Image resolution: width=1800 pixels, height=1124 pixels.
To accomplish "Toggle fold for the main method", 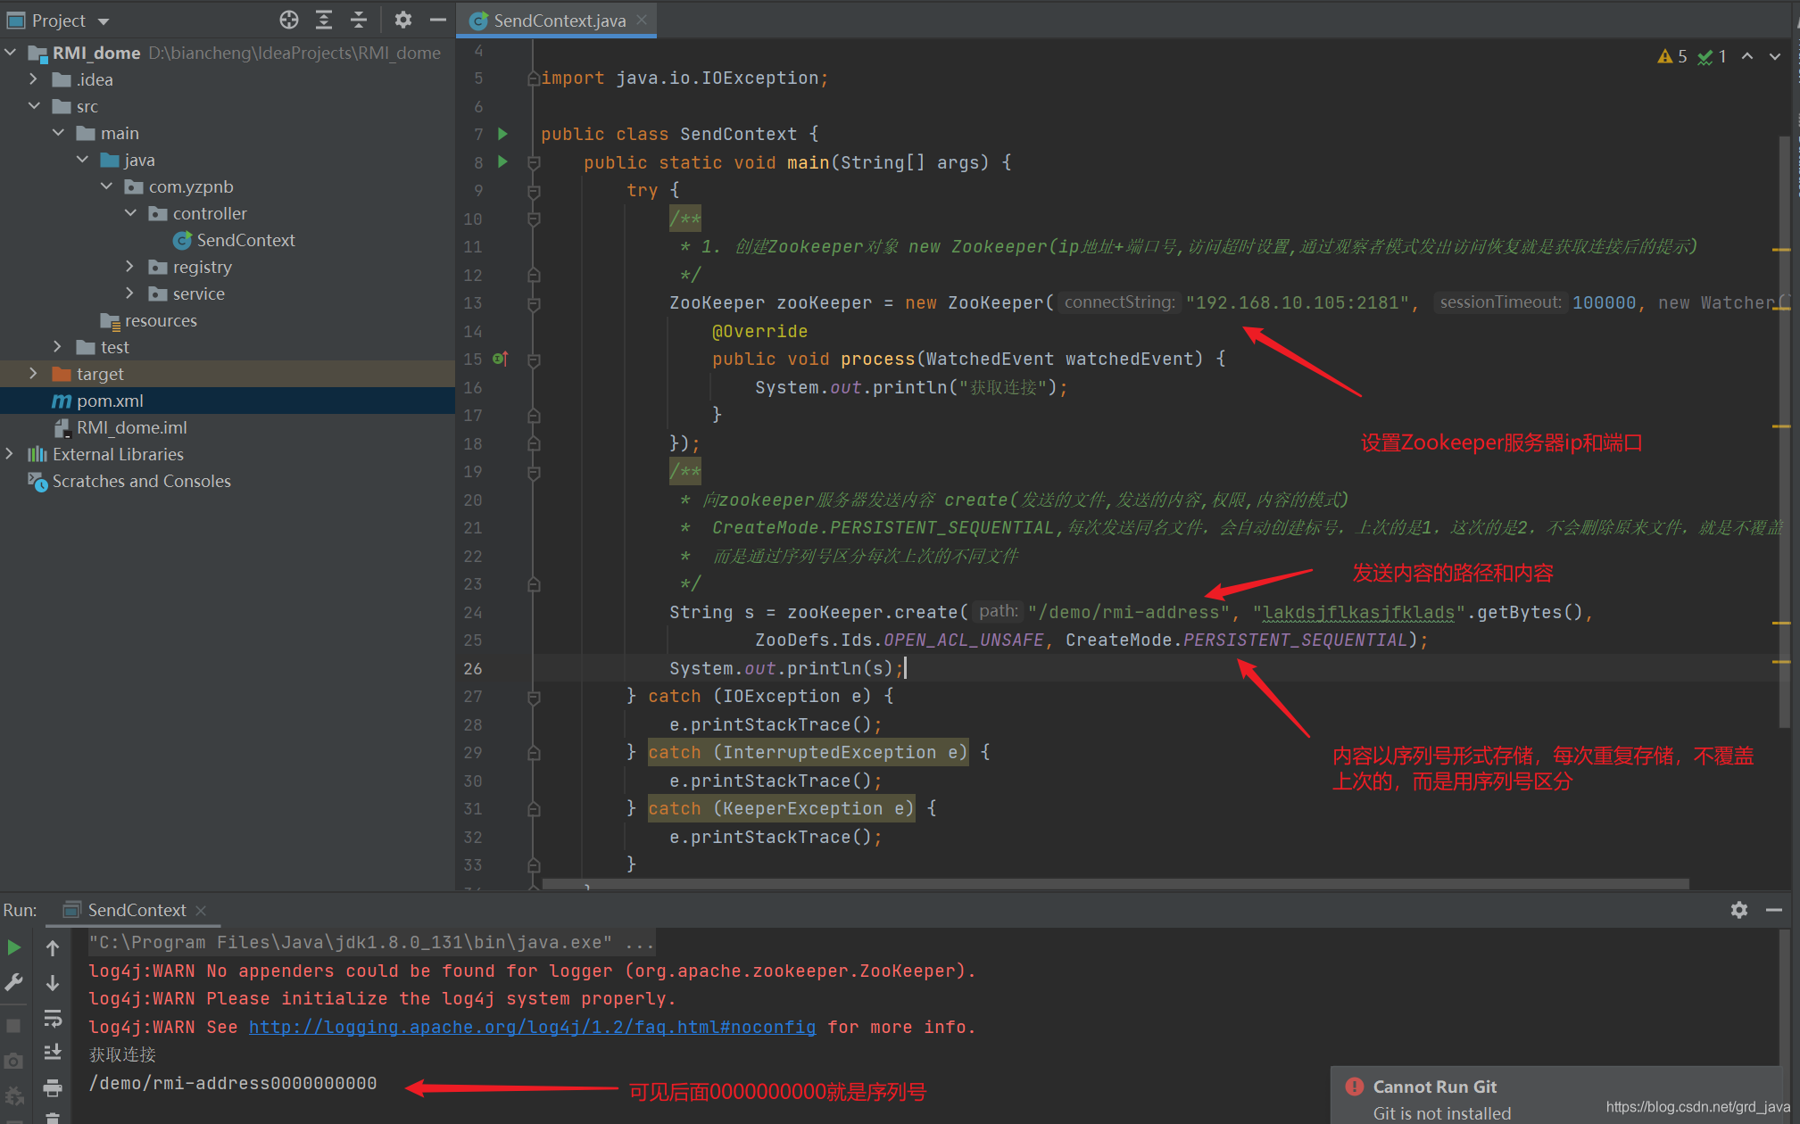I will (x=534, y=162).
